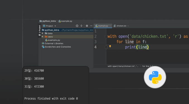Viewport: 189px width, 104px height.
Task: Select the python_intro project root
Action: tap(67, 30)
